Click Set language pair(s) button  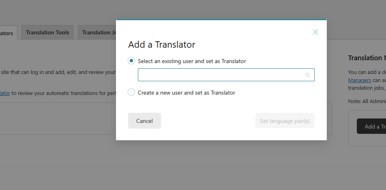click(285, 120)
